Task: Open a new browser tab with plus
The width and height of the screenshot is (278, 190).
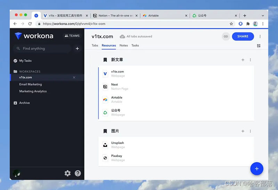Action: click(x=245, y=16)
